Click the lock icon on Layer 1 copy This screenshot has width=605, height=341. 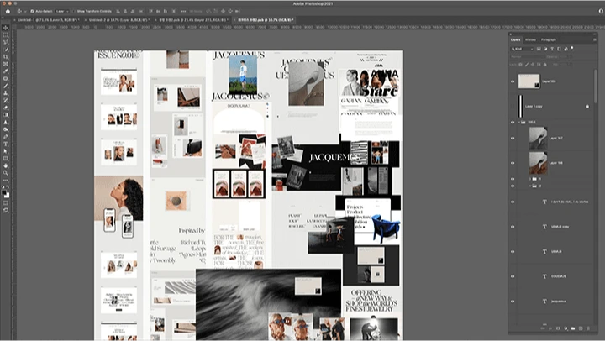point(587,106)
